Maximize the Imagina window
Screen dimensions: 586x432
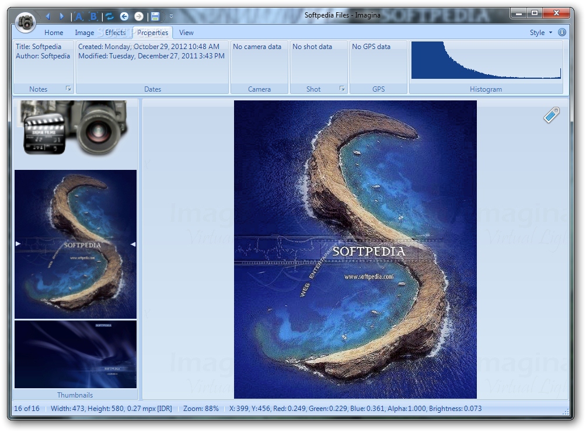point(535,13)
